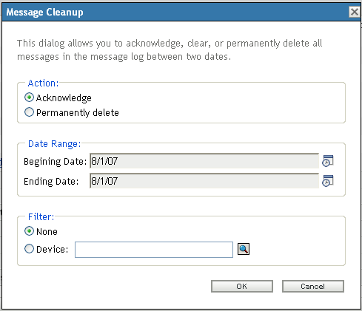Open calendar picker for Ending Date
Image resolution: width=362 pixels, height=311 pixels.
pyautogui.click(x=328, y=181)
